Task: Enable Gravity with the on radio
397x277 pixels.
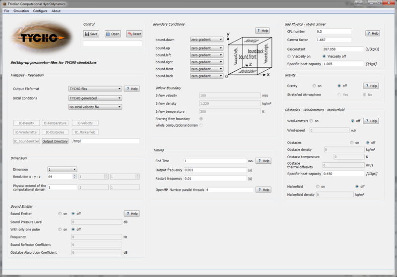Action: click(314, 86)
